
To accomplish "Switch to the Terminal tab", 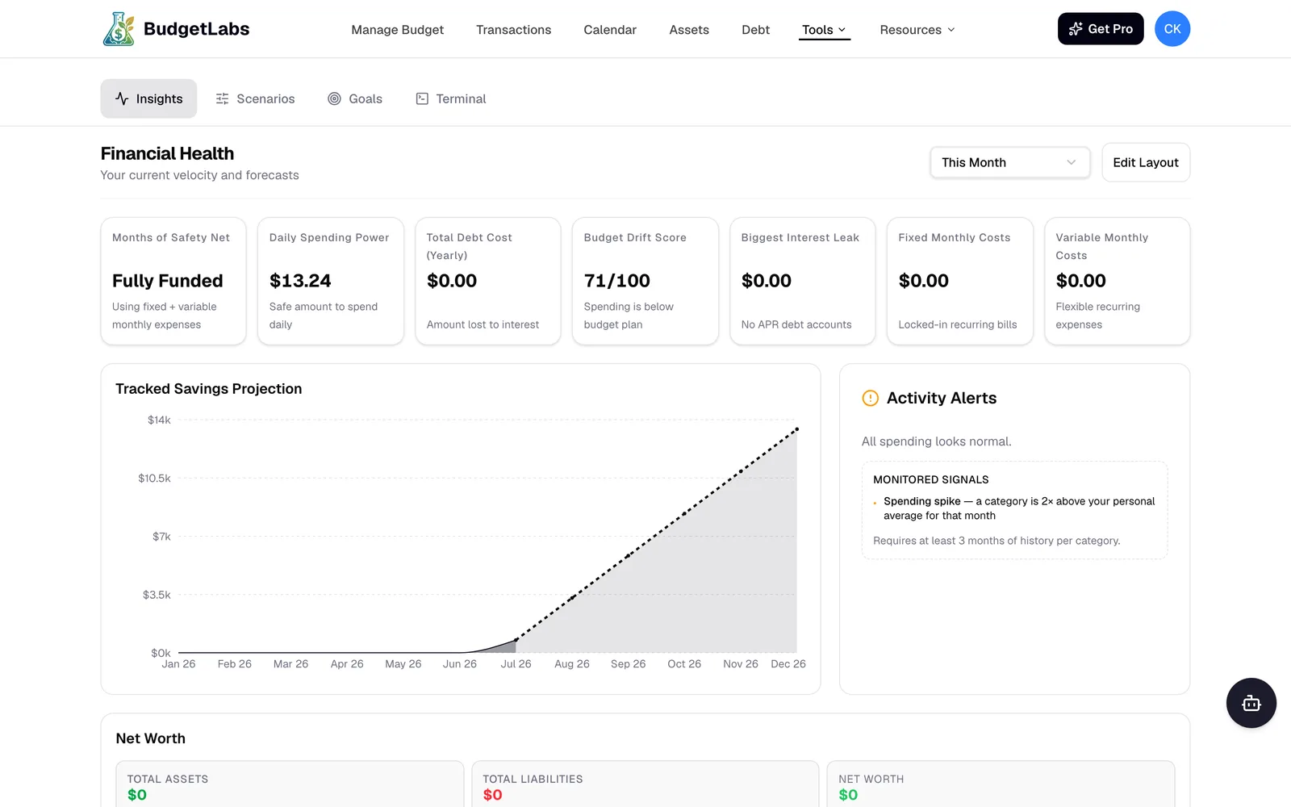I will pos(451,98).
